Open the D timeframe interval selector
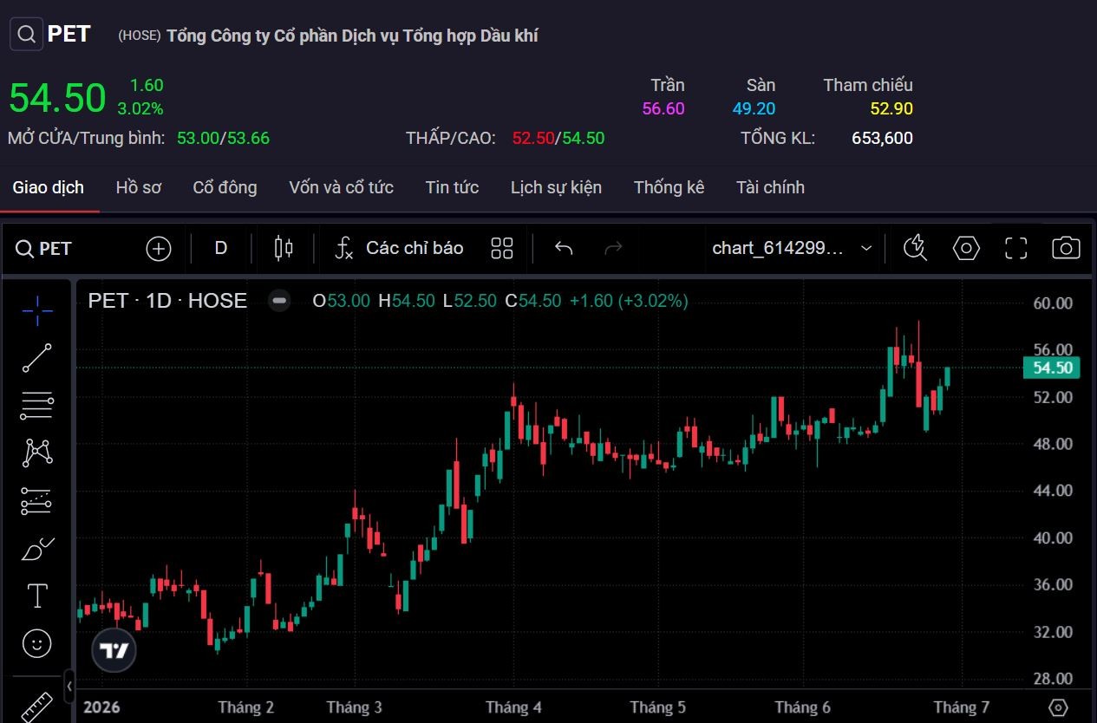The image size is (1097, 723). click(221, 249)
